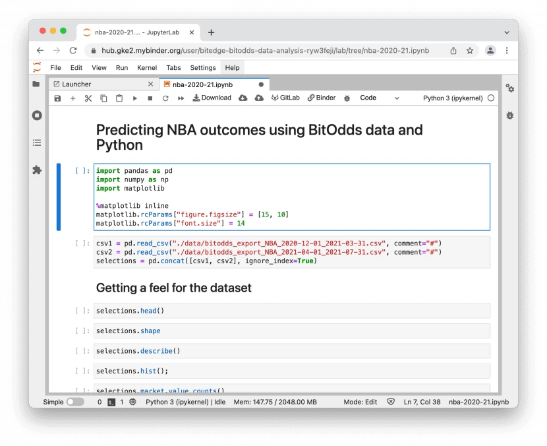Image resolution: width=547 pixels, height=446 pixels.
Task: Click the 'Predicting NBA outcomes' title heading
Action: pos(259,137)
